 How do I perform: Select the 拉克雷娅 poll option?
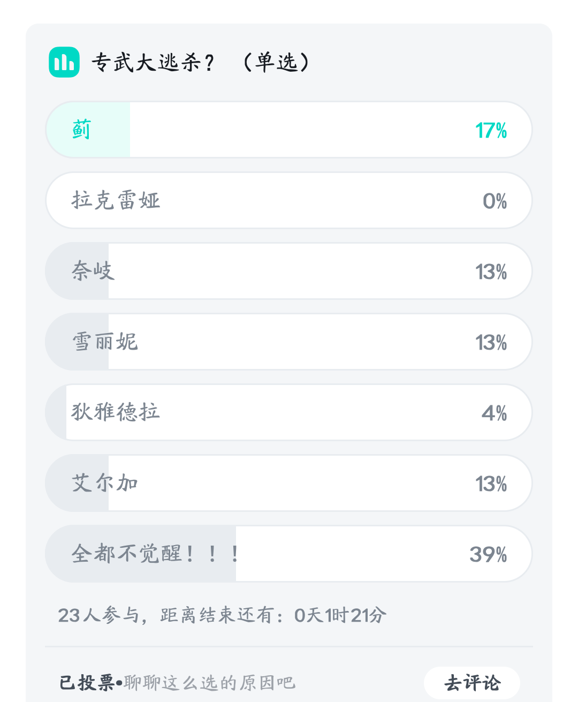pos(289,200)
